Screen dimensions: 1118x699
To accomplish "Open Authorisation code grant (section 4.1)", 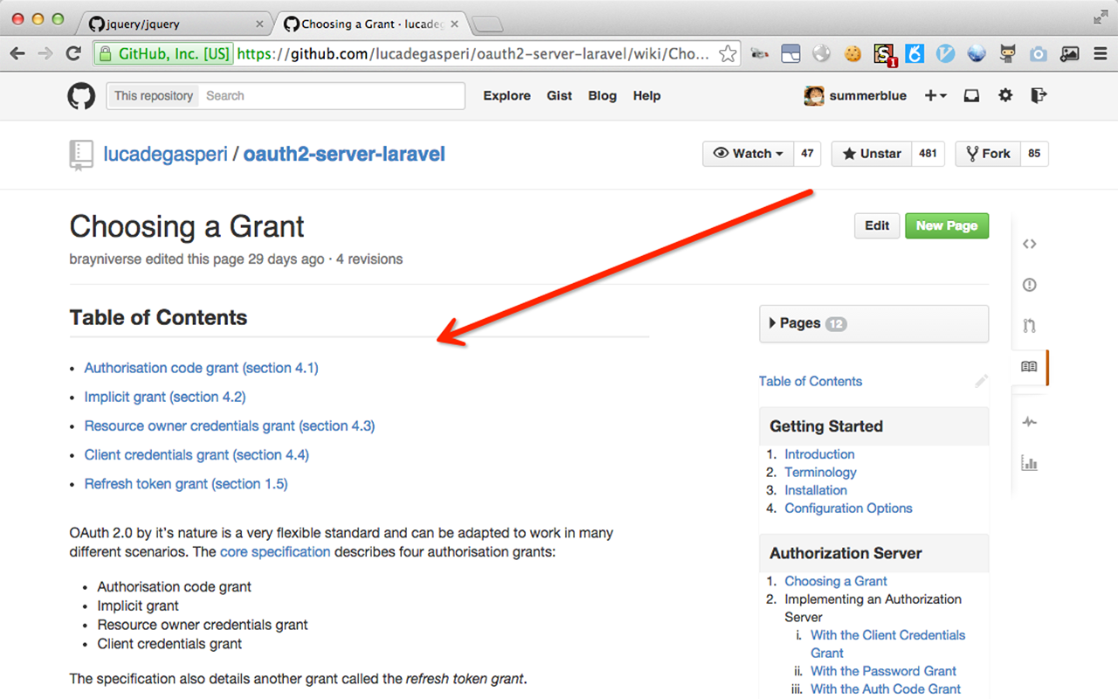I will 201,368.
